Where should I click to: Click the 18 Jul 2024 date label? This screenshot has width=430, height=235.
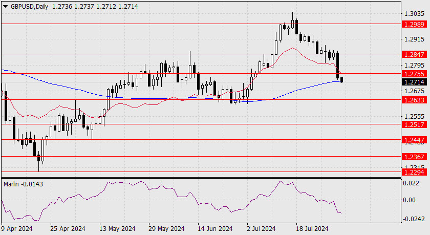coord(312,228)
